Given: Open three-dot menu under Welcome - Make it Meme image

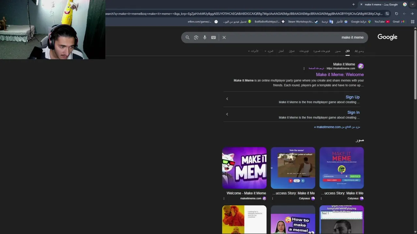Looking at the screenshot, I should [224, 199].
